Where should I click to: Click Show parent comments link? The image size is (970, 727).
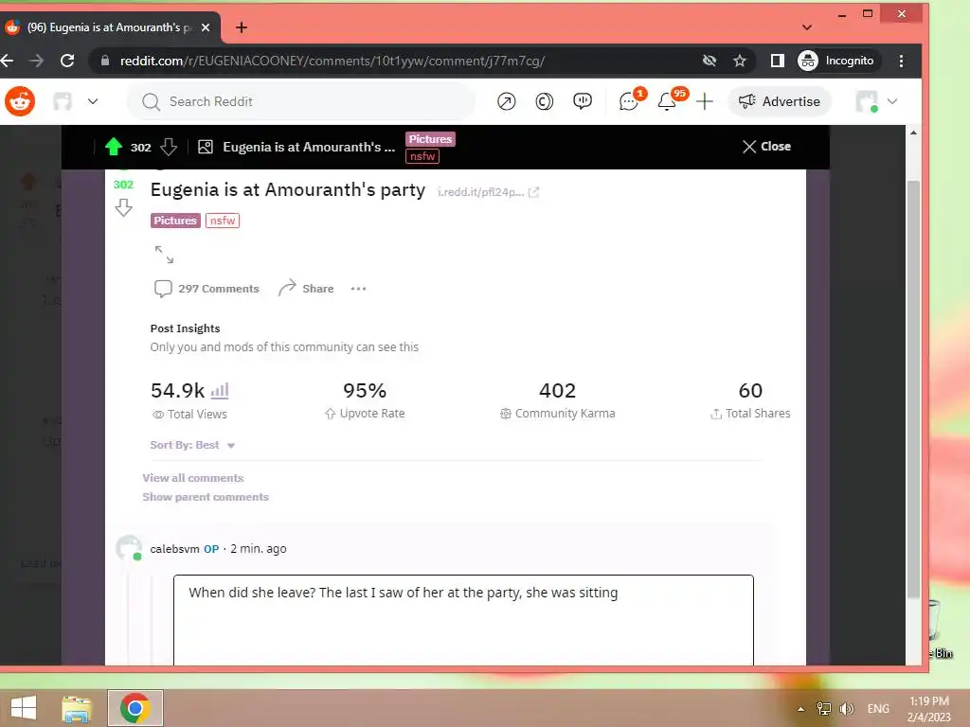pos(206,497)
